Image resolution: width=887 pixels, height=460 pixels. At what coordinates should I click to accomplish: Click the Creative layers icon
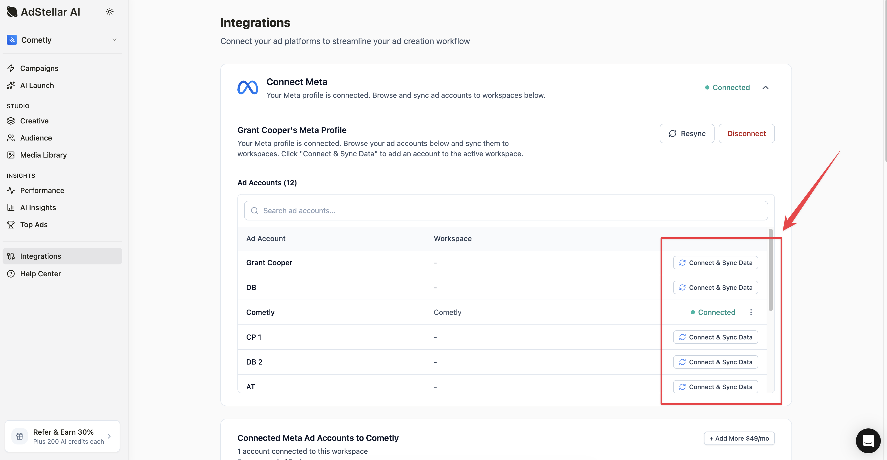pyautogui.click(x=11, y=121)
